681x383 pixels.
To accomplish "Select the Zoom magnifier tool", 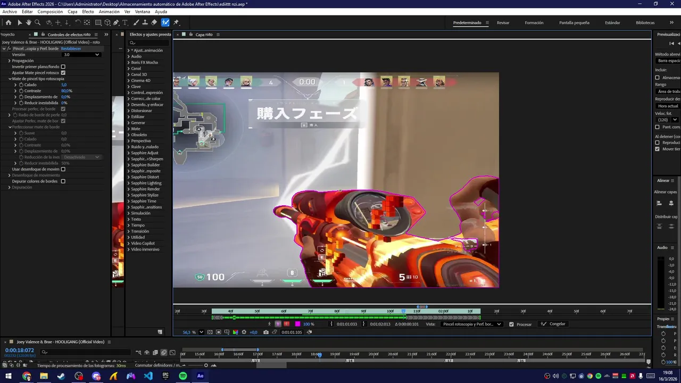I will coord(37,22).
